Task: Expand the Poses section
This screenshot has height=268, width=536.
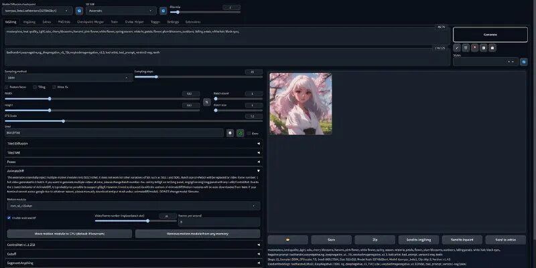Action: [x=133, y=162]
